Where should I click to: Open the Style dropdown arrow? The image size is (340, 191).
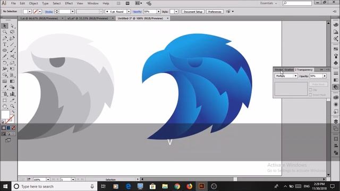tap(176, 12)
